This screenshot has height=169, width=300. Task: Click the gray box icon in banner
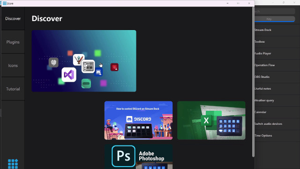click(x=53, y=62)
